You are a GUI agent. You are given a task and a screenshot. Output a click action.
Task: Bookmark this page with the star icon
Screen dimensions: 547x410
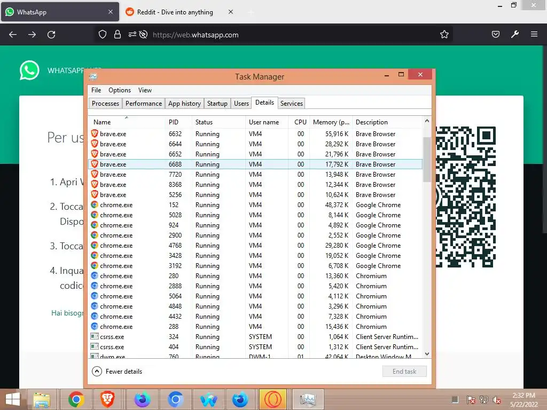pyautogui.click(x=444, y=35)
